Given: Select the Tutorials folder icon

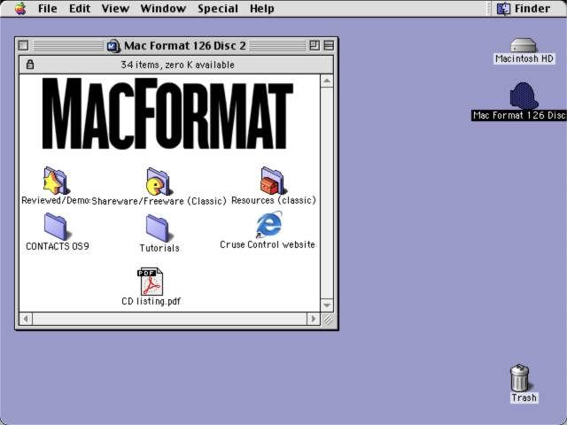Looking at the screenshot, I should (x=159, y=228).
